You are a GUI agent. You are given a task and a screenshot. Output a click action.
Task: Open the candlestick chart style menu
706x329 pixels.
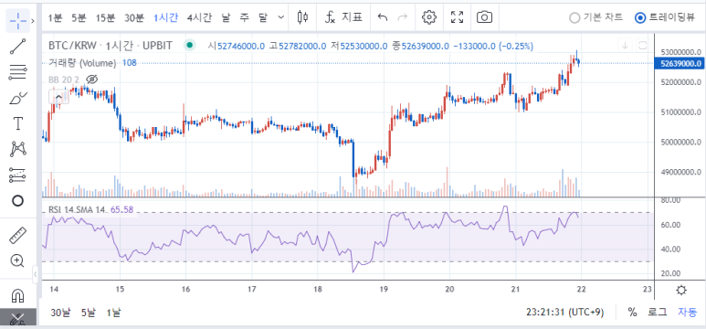click(x=303, y=17)
